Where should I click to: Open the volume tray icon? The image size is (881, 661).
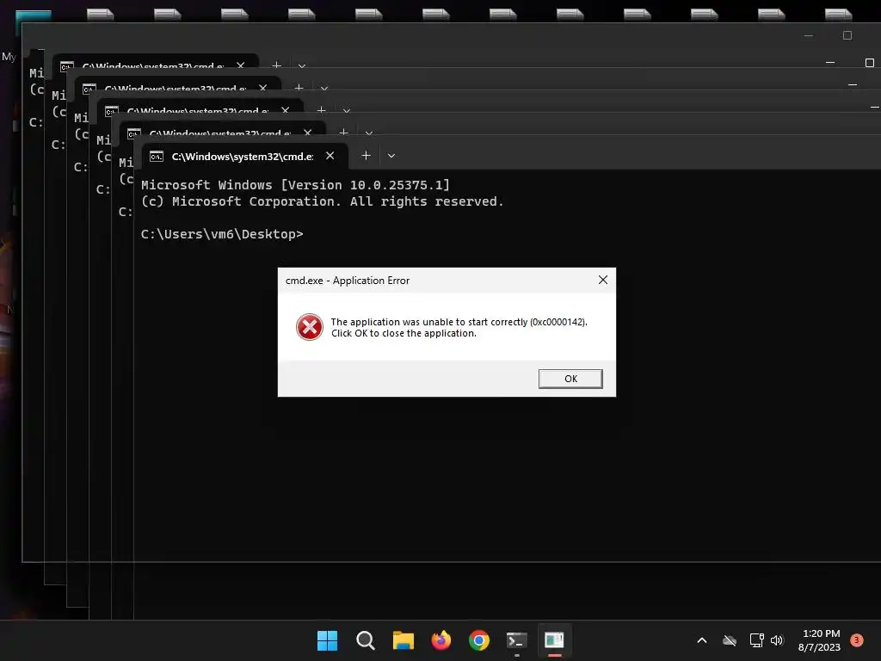pyautogui.click(x=777, y=640)
